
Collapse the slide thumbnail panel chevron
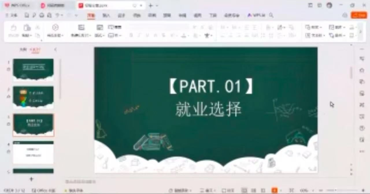(55, 50)
